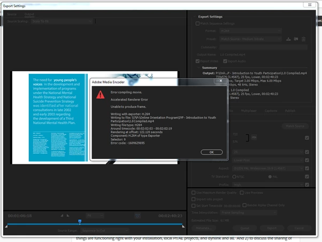
Task: Open the Multiplexer tab
Action: coord(249,111)
